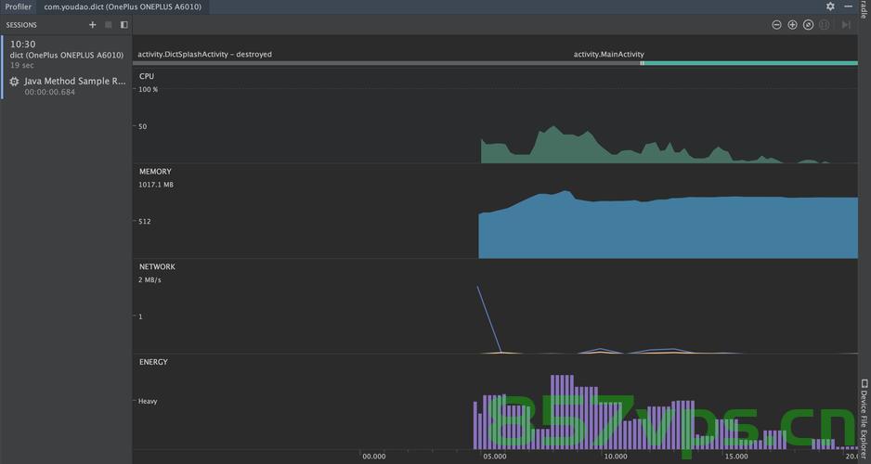
Task: Open the CPU profiler chart
Action: (495, 116)
